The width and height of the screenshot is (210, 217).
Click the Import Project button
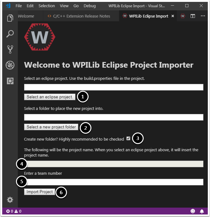coord(39,192)
